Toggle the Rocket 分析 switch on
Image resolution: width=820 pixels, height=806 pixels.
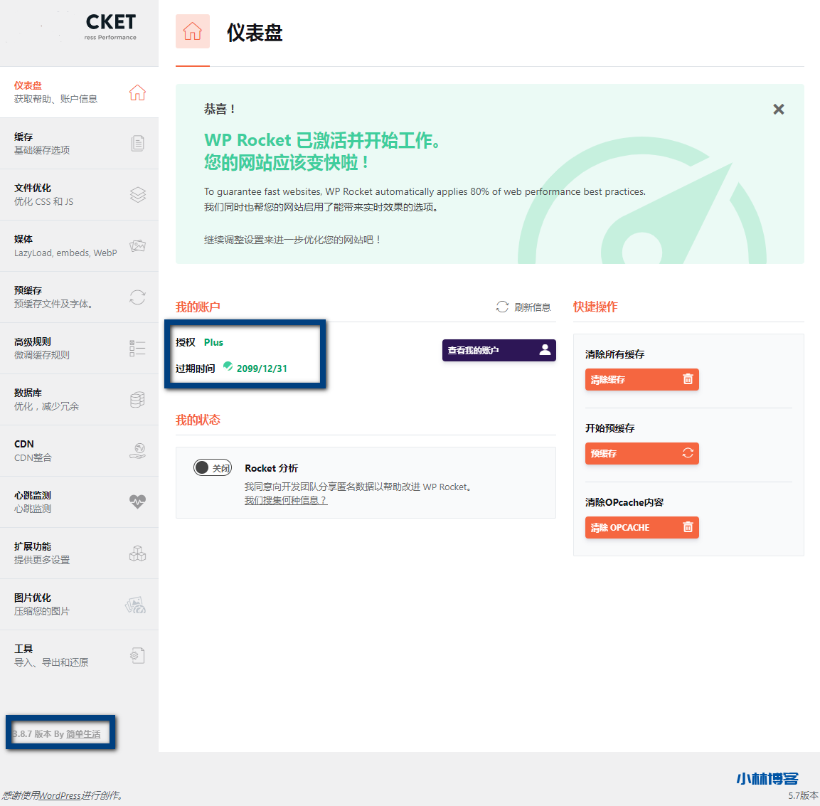point(213,468)
